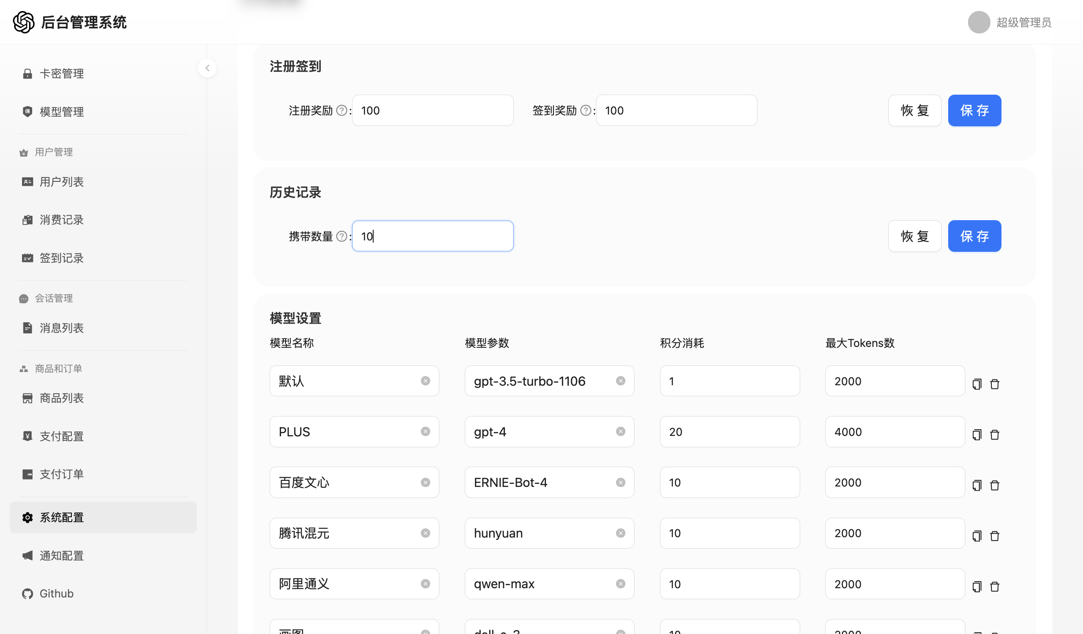Copy the 阿里通义 model row
Screen dimensions: 1083x634
pos(977,586)
